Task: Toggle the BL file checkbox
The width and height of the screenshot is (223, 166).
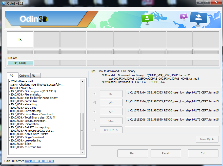Action: 94,93
